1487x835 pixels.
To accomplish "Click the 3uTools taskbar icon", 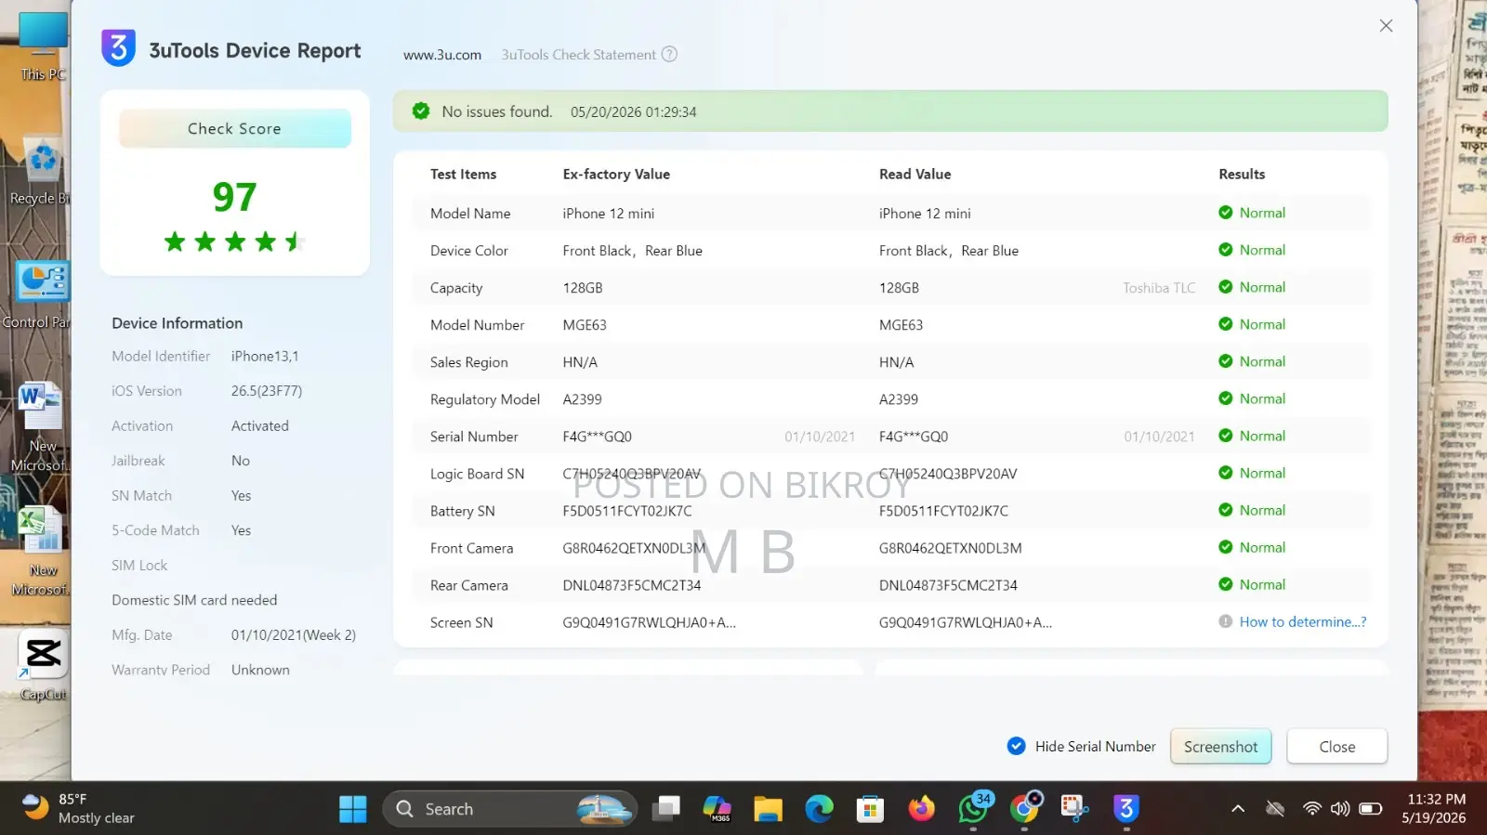I will pyautogui.click(x=1126, y=809).
